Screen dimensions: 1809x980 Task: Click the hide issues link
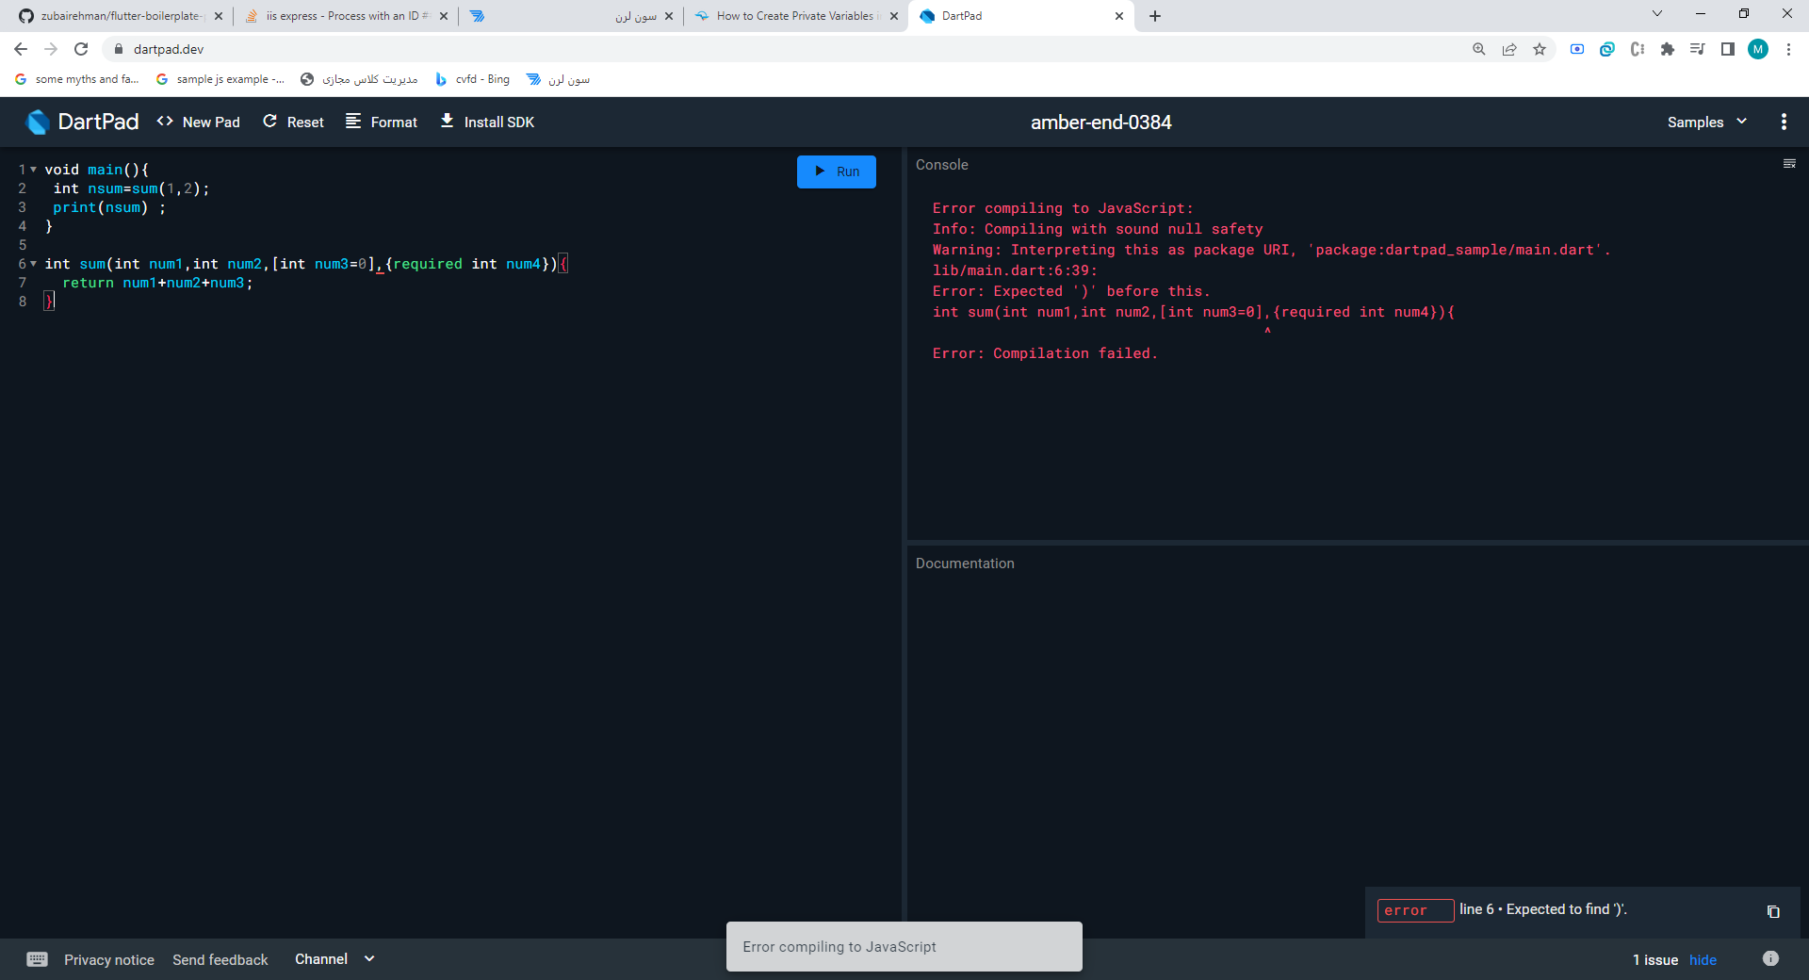[1703, 960]
